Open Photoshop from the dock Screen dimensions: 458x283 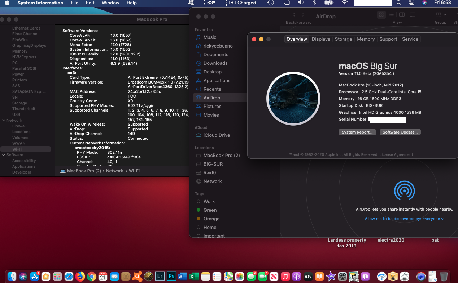171,276
